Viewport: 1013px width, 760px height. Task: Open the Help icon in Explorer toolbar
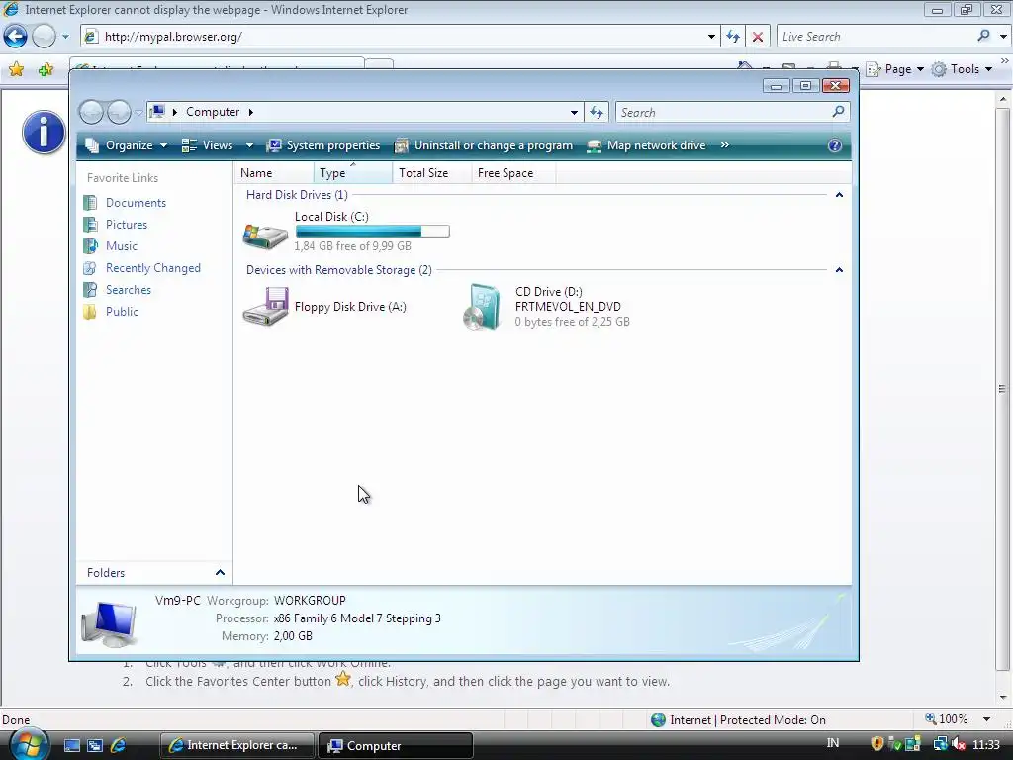pyautogui.click(x=835, y=145)
